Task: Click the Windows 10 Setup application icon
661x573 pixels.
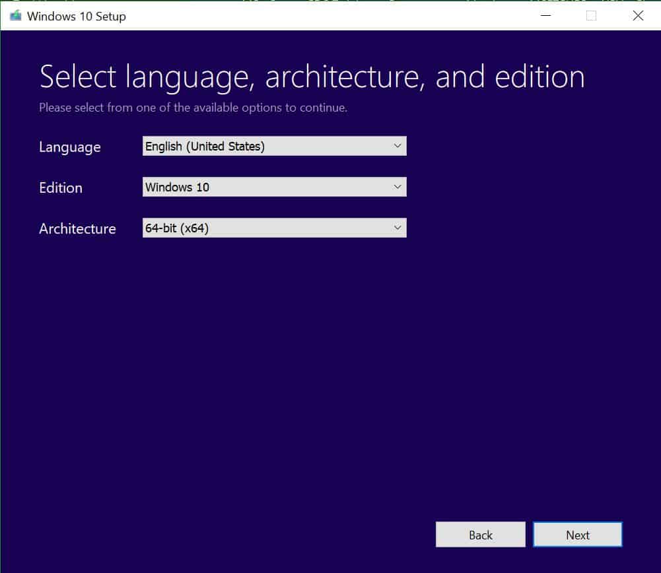Action: click(15, 15)
